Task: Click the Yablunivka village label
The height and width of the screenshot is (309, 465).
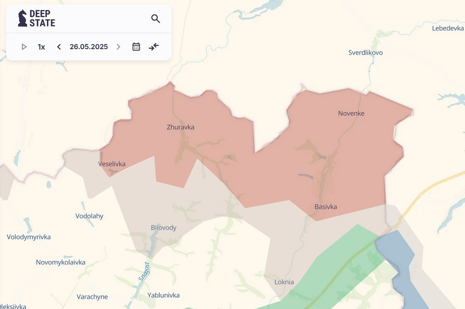Action: click(x=163, y=296)
